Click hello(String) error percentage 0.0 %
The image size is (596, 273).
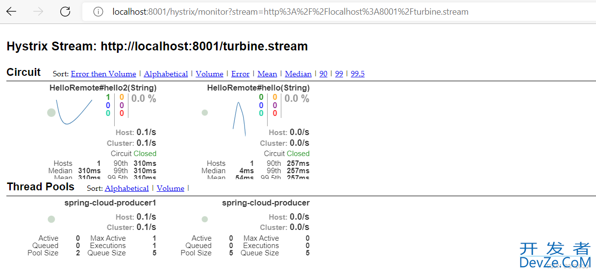297,99
